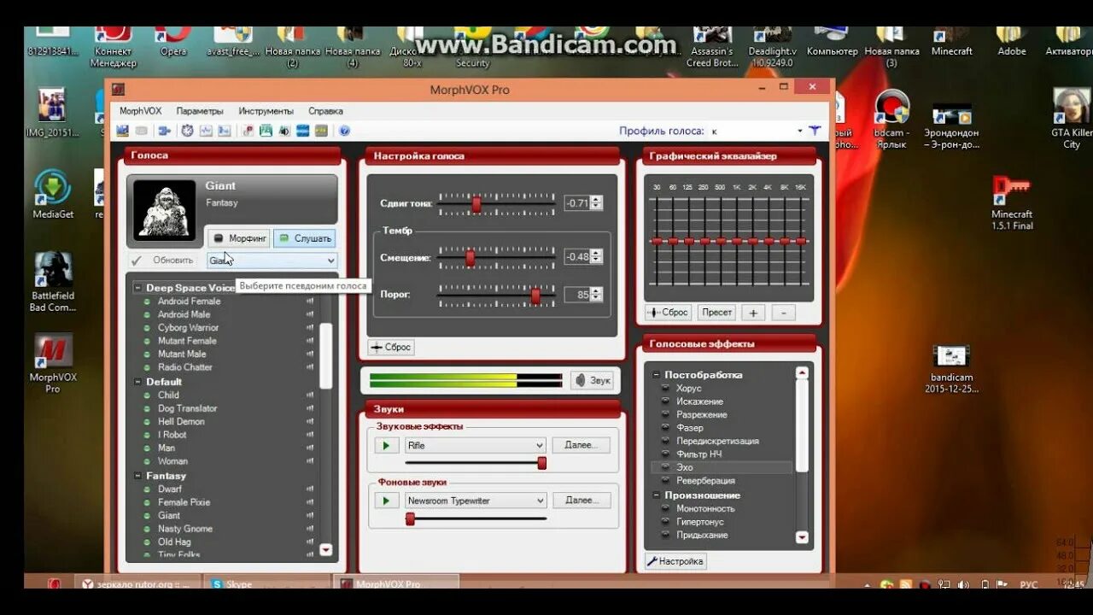Viewport: 1093px width, 615px height.
Task: Click the blue puzzle-piece plug-in toolbar icon
Action: [x=165, y=131]
